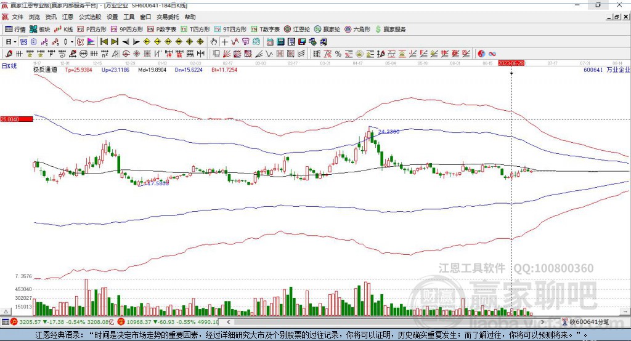Click the horizontal scrollbar right arrow
This screenshot has width=631, height=341.
(542, 322)
